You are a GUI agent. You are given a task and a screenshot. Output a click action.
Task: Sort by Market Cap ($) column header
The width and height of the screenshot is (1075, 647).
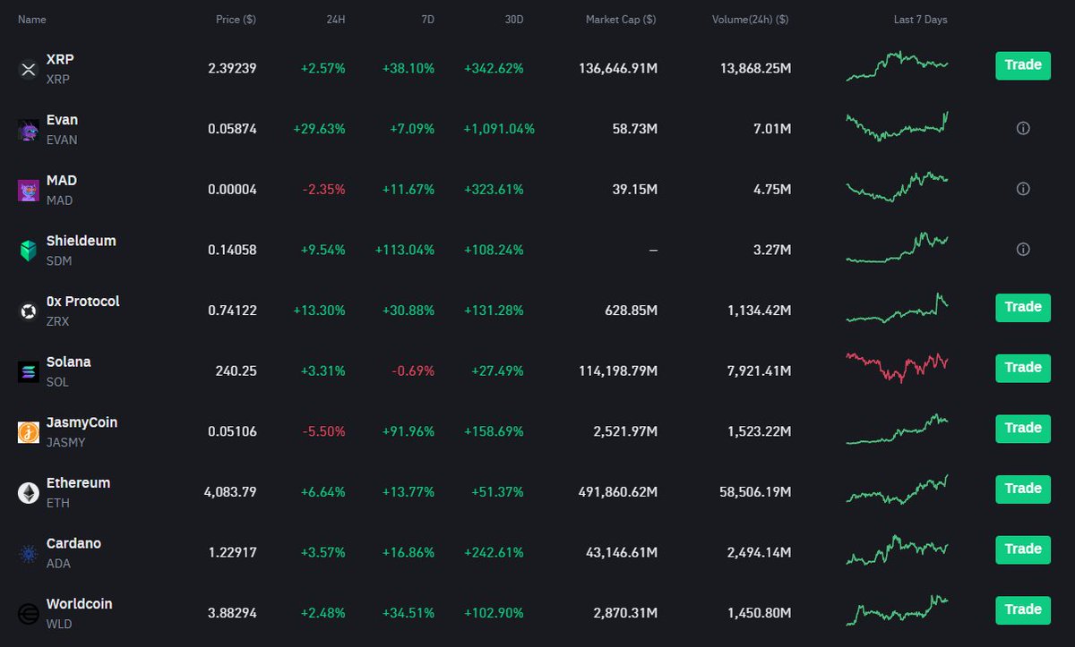click(621, 19)
